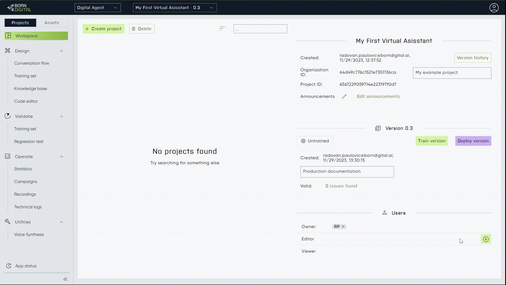
Task: Click the add editor plus icon
Action: tap(486, 239)
